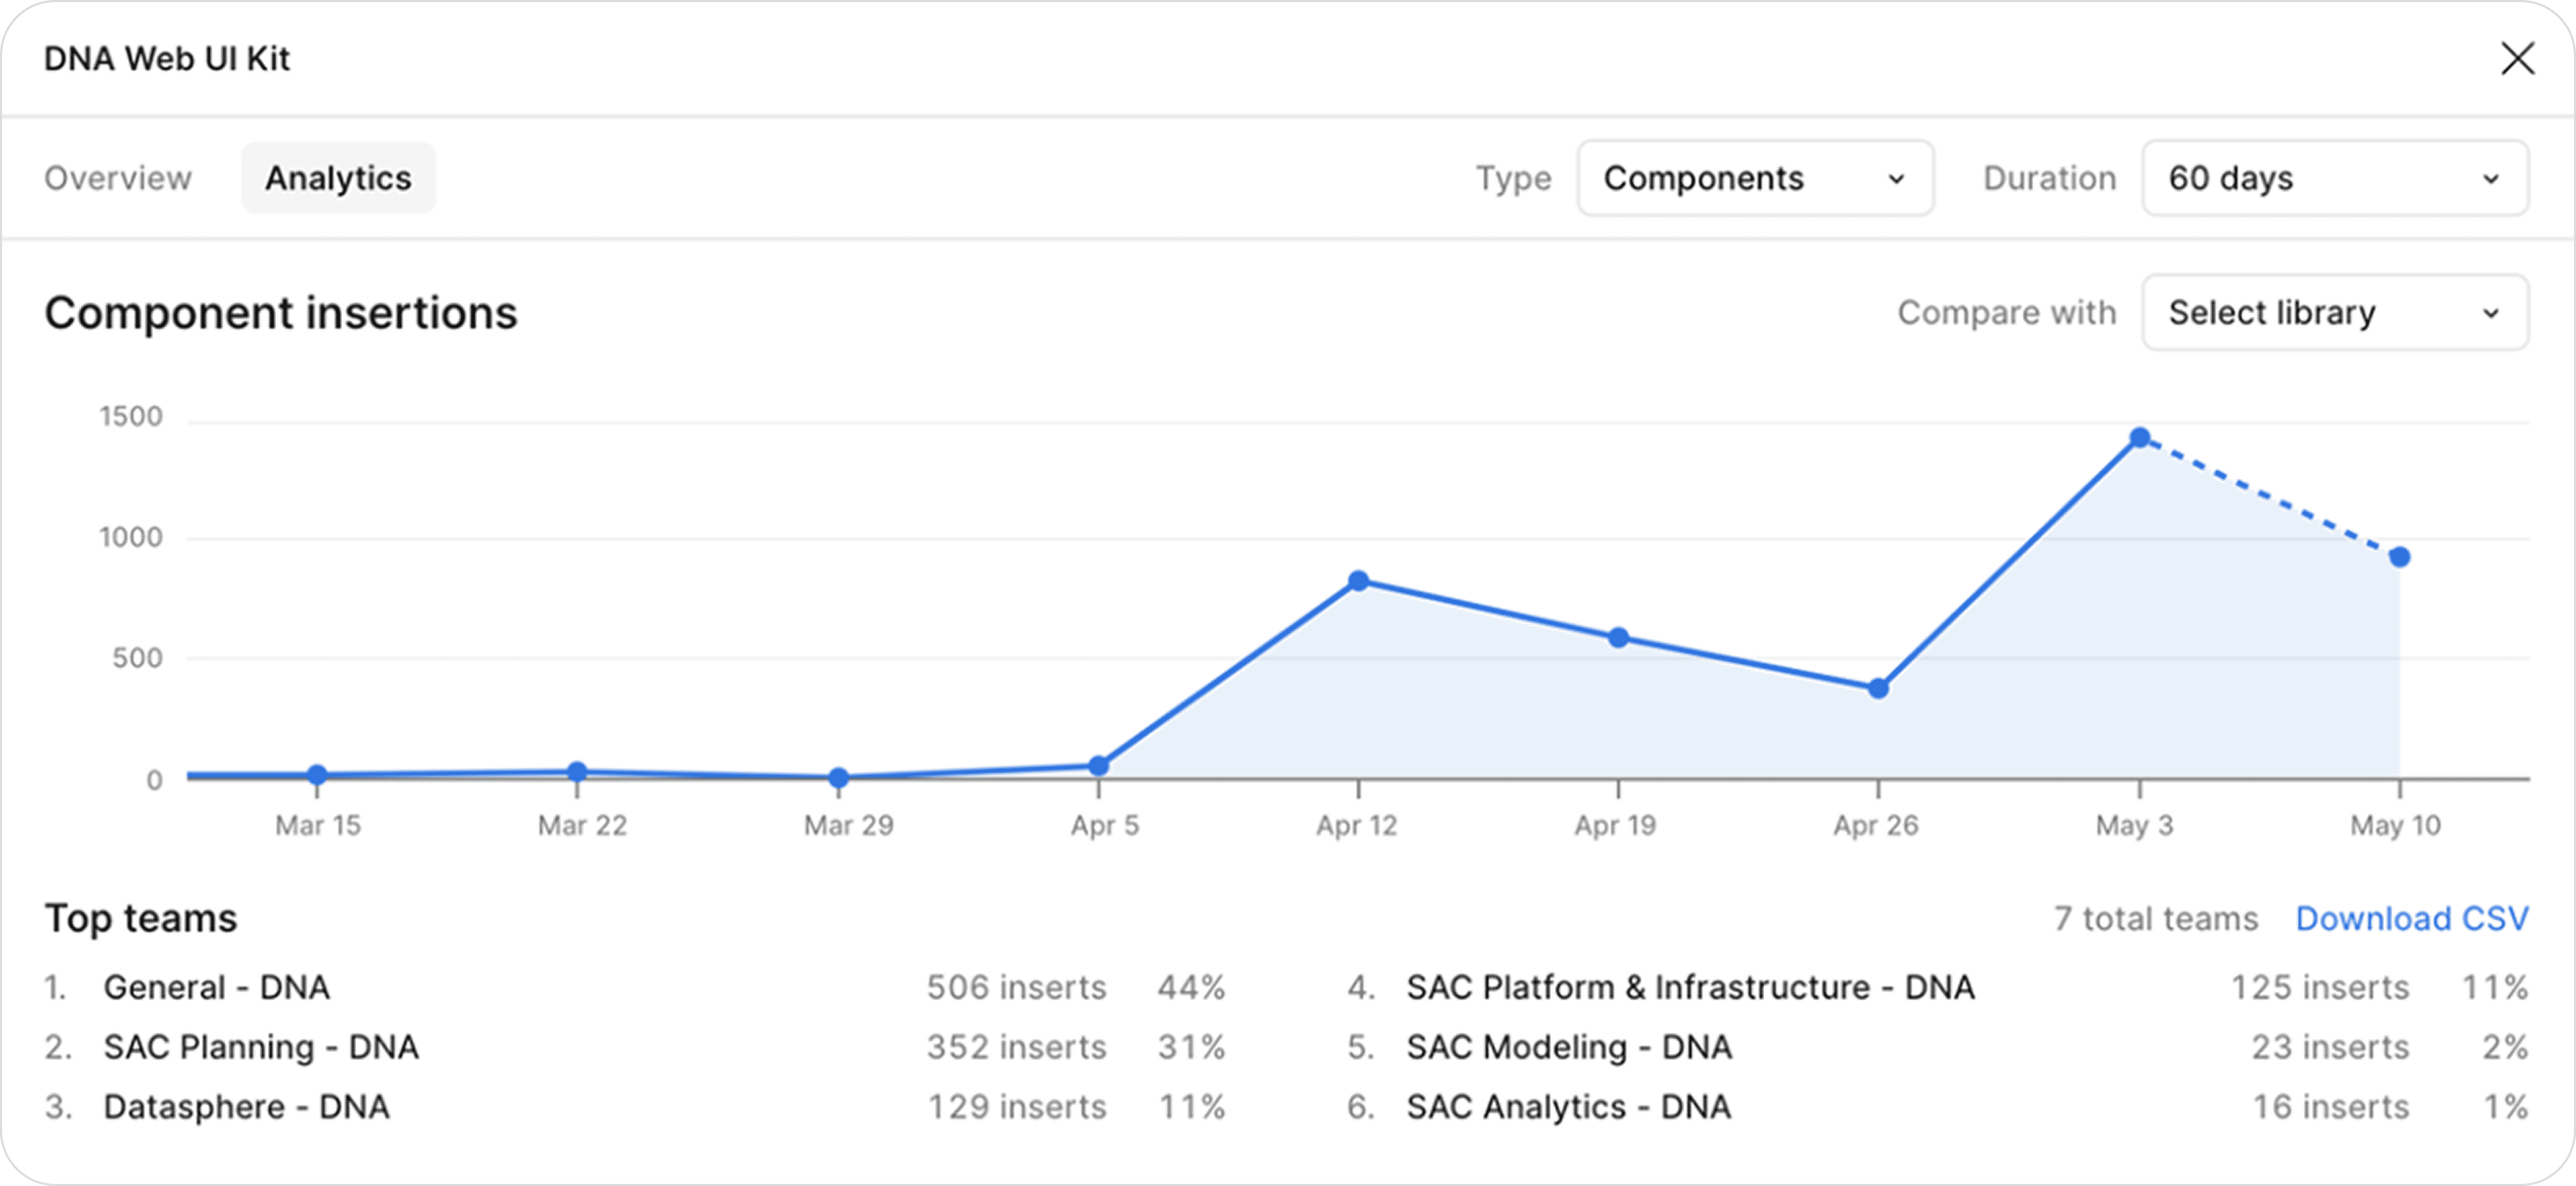Click the Apr 19 chart data point
2576x1186 pixels.
pos(1618,638)
